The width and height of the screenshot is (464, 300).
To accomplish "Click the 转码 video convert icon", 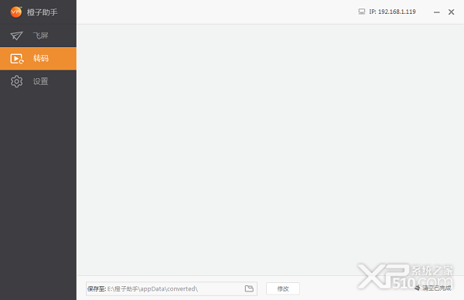I will (x=17, y=59).
